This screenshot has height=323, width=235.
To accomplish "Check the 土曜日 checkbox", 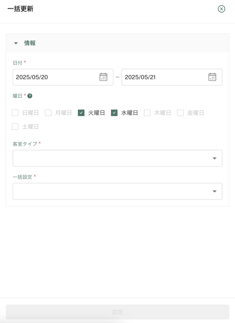I will pyautogui.click(x=15, y=127).
